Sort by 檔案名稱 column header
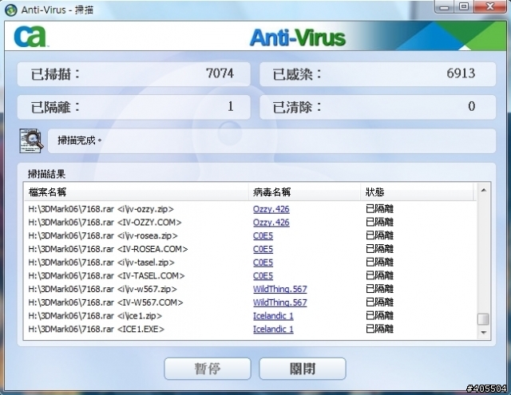 (x=137, y=192)
